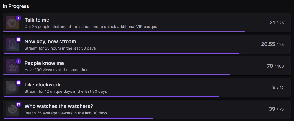Click the In Progress section heading
The width and height of the screenshot is (294, 121).
(x=16, y=6)
